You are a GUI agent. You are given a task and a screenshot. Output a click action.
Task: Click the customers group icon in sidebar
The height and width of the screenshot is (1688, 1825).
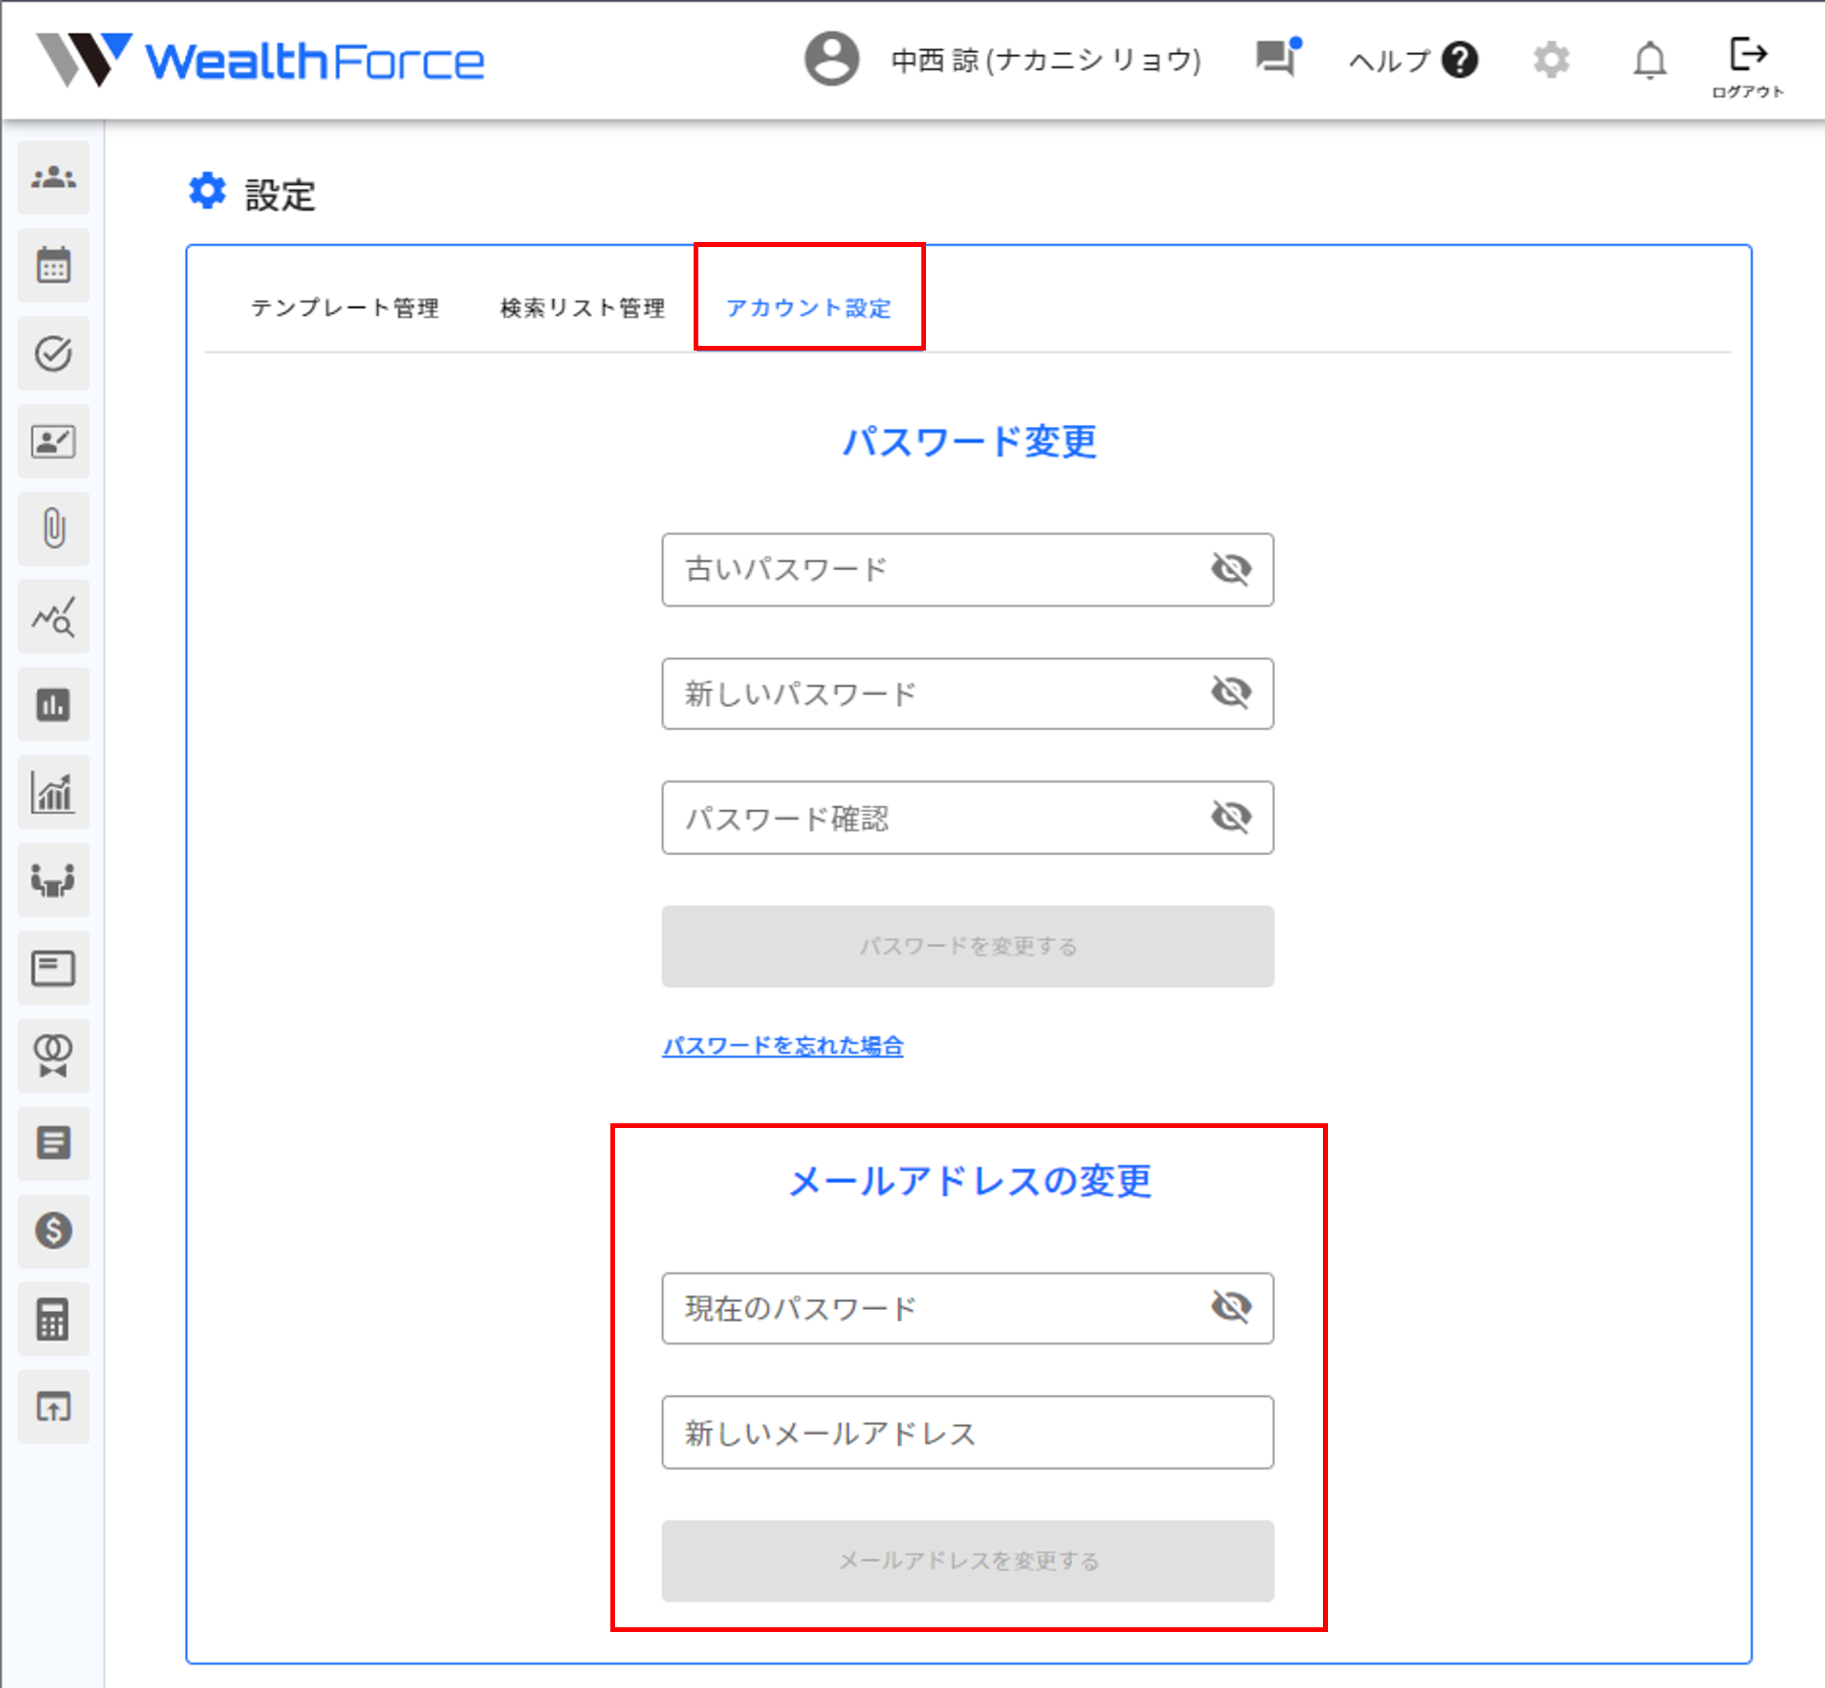coord(53,177)
